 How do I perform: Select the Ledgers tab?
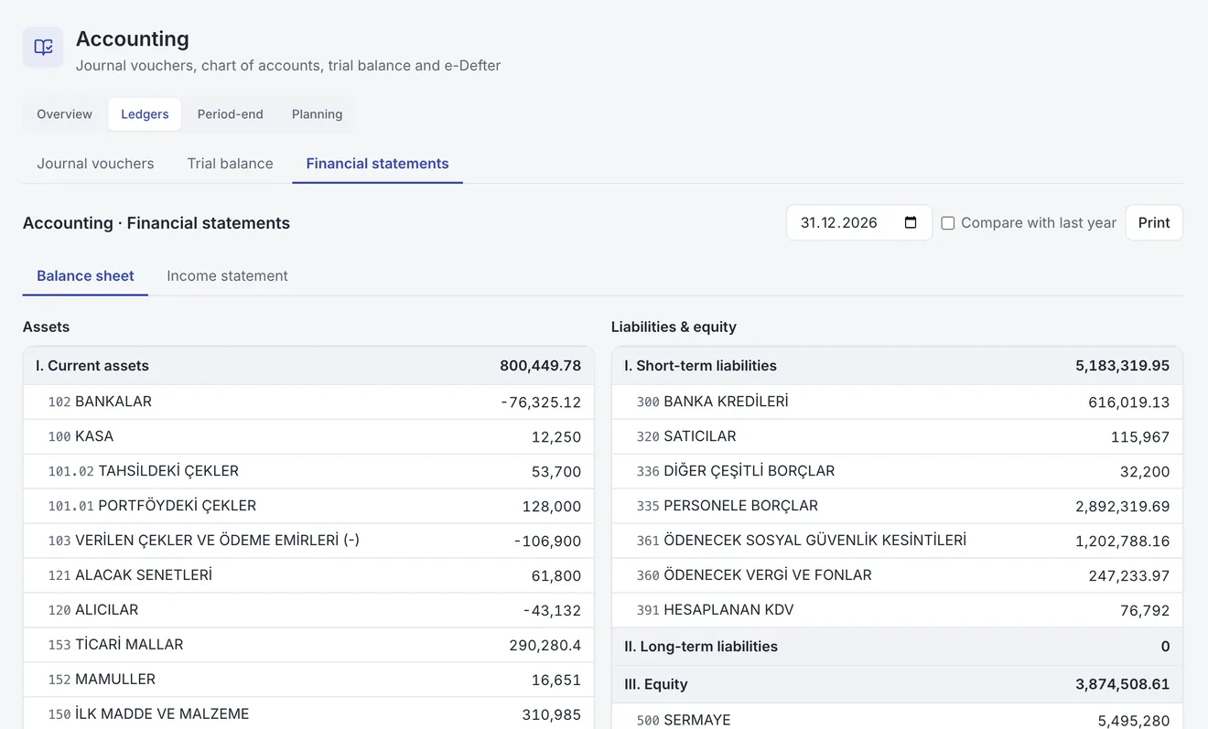coord(145,114)
